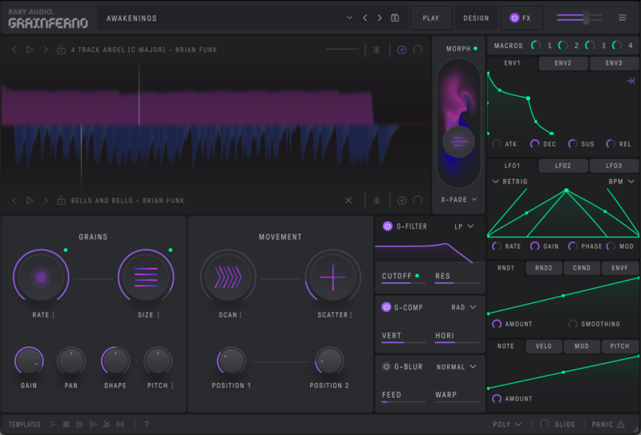Switch to the ENV3 tab
Screen dimensions: 641x435
click(x=614, y=63)
